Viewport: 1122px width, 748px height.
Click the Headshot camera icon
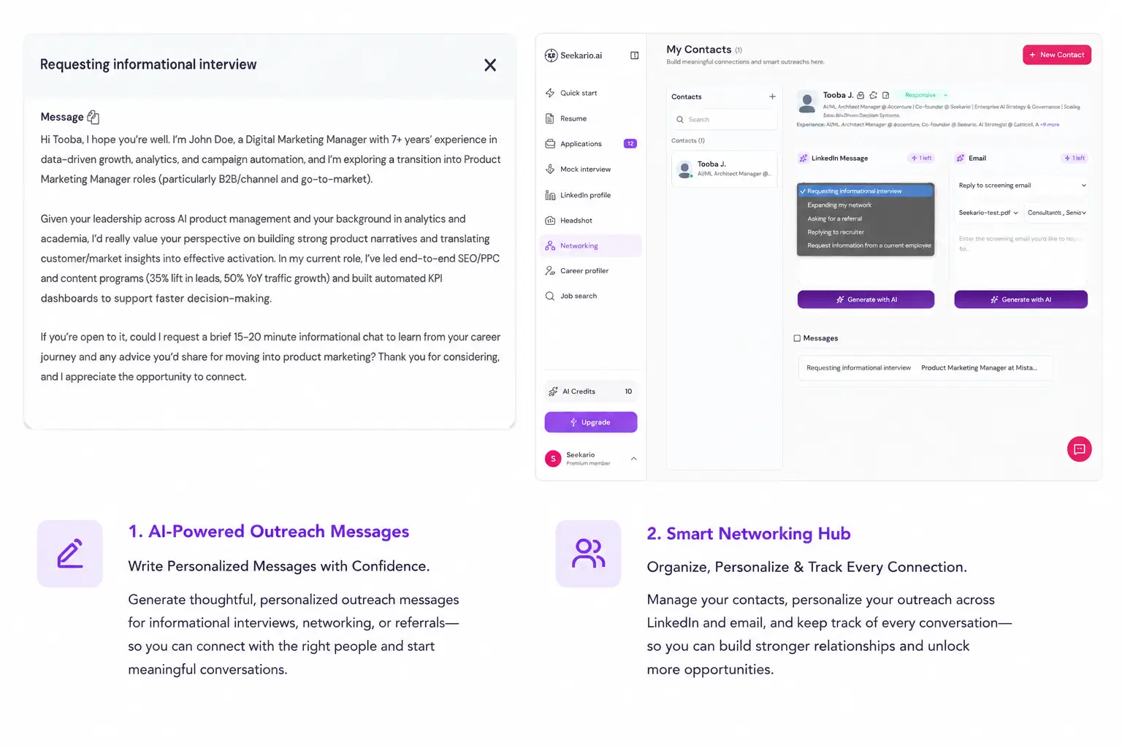pyautogui.click(x=550, y=221)
